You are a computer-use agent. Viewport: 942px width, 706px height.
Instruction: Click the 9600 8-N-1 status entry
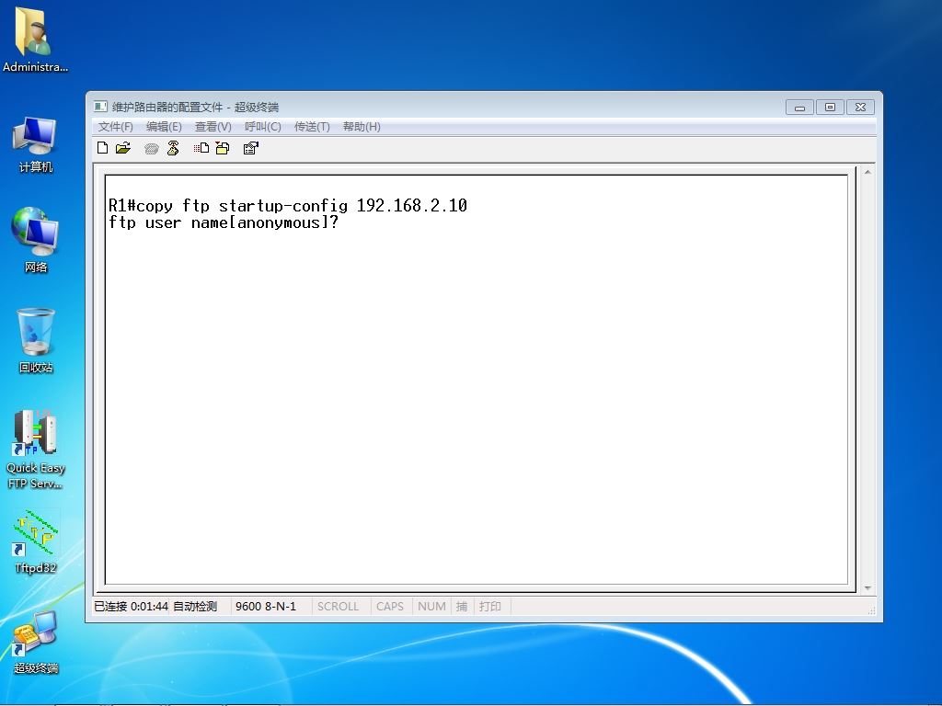266,607
